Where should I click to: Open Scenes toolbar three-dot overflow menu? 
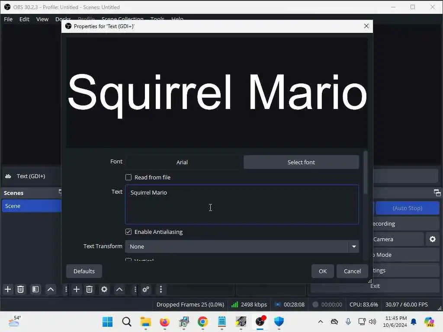click(x=66, y=289)
